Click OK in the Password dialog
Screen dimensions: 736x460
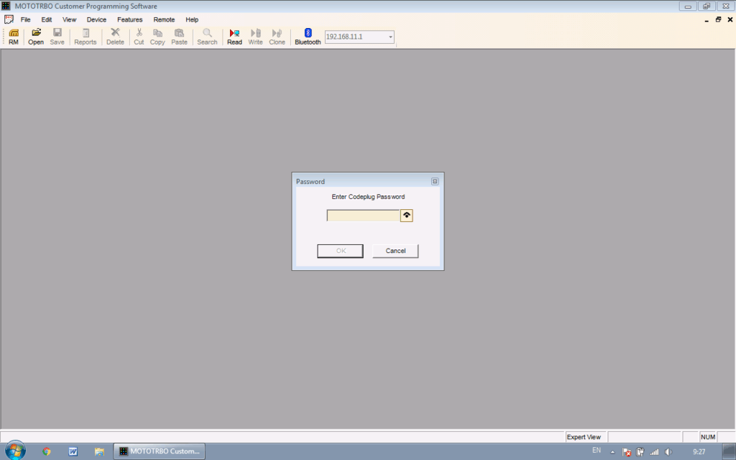pos(340,251)
